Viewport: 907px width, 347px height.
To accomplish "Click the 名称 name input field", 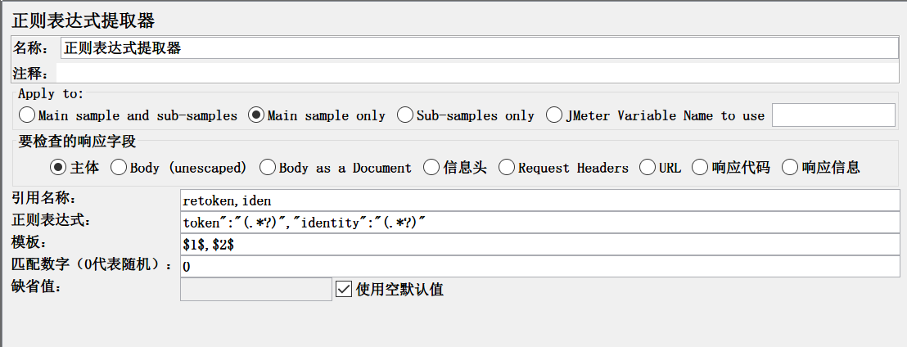I will tap(479, 48).
